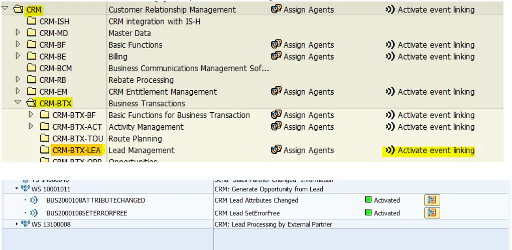Viewport: 512px width, 250px height.
Task: Click Assign Agents text for Billing row
Action: tap(308, 57)
